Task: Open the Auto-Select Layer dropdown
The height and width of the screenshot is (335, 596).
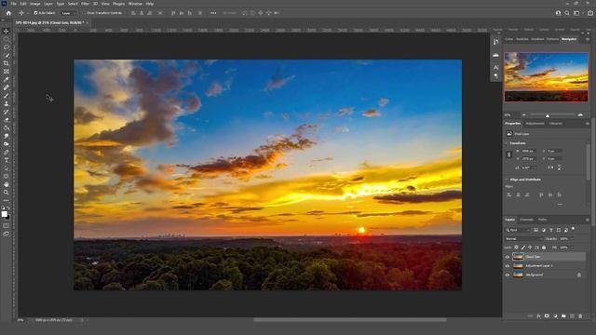Action: 68,13
